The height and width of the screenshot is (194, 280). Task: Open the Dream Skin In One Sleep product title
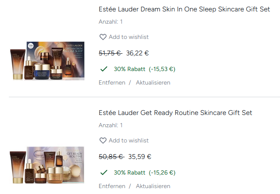[x=184, y=9]
